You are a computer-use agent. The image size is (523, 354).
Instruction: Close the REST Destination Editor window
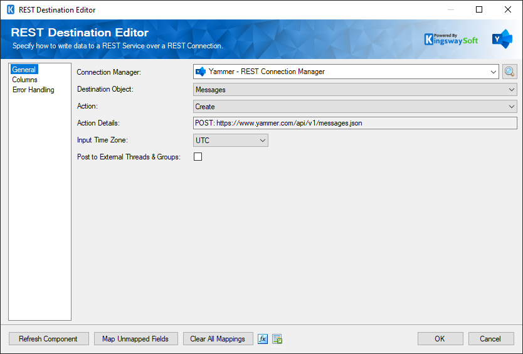click(508, 9)
